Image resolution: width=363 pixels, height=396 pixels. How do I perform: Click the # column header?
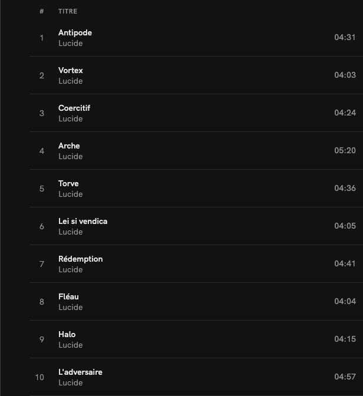42,11
